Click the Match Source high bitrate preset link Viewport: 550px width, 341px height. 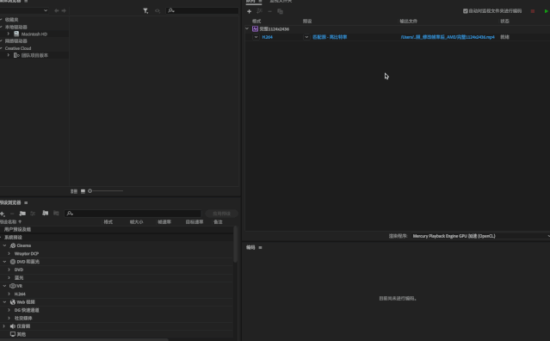pos(330,37)
